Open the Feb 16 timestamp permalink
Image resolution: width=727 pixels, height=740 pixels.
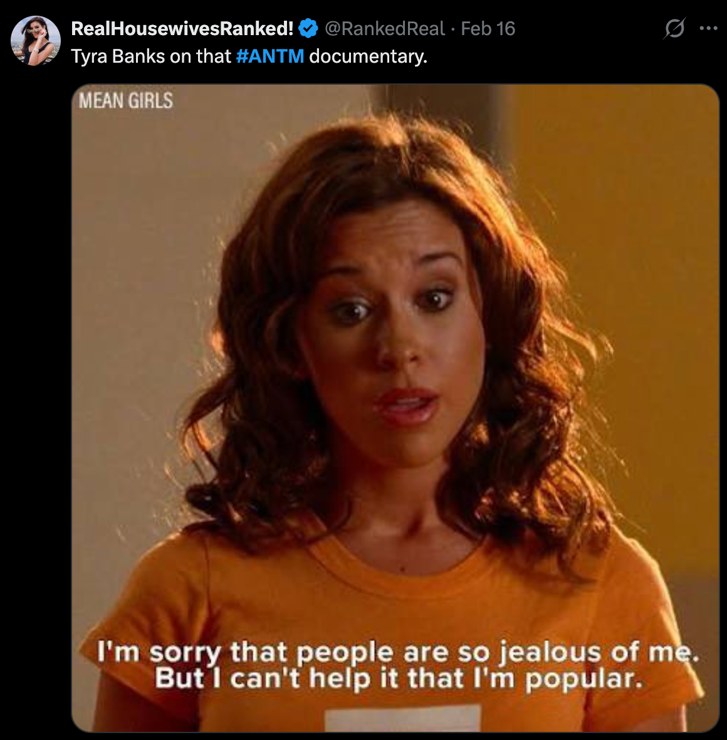click(x=488, y=28)
